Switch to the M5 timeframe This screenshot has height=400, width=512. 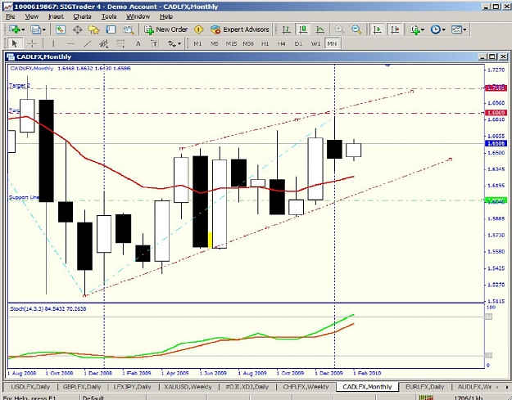point(214,43)
